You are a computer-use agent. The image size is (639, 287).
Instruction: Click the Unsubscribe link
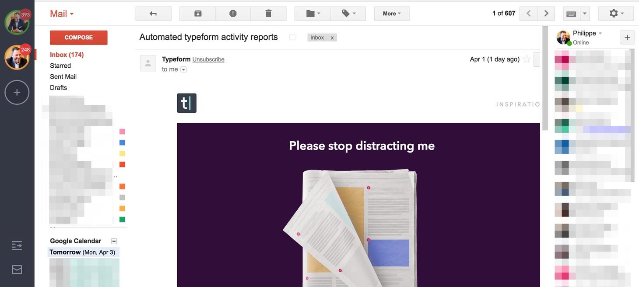coord(208,59)
